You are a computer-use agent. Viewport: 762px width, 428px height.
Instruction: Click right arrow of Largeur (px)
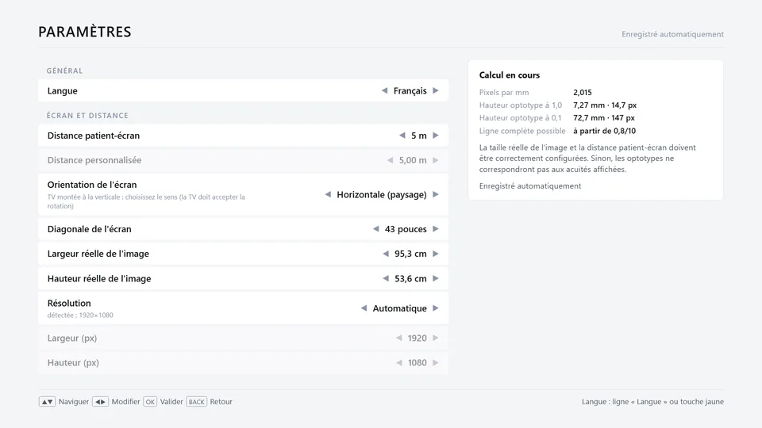coord(436,338)
